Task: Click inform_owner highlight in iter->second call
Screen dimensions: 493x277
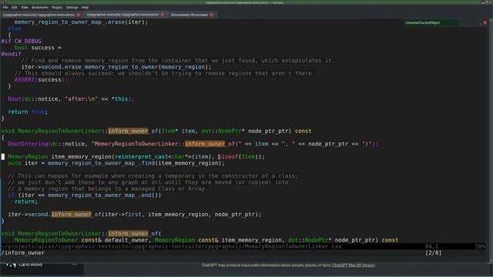Action: pyautogui.click(x=72, y=214)
